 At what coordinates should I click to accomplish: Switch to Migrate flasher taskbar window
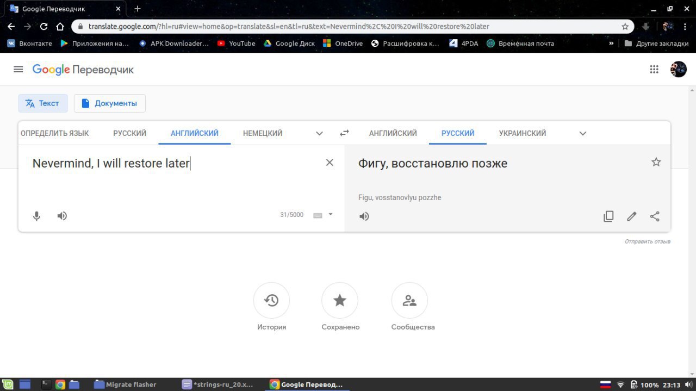125,384
